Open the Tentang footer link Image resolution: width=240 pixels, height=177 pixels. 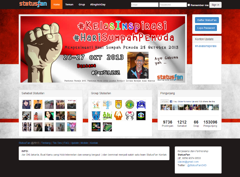pos(46,143)
